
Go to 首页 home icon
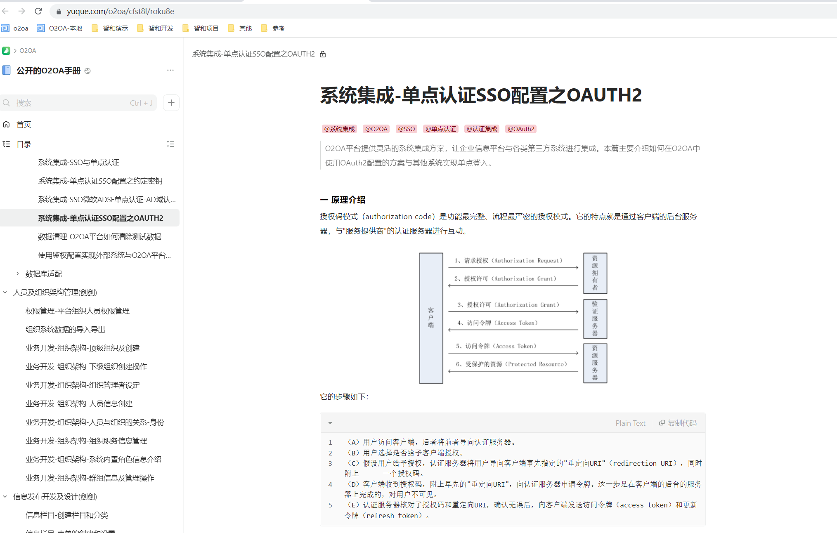click(6, 124)
